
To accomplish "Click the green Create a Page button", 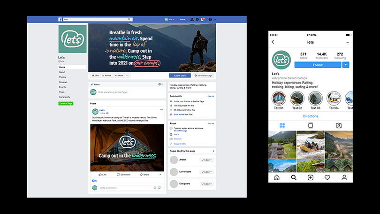I will coord(66,104).
